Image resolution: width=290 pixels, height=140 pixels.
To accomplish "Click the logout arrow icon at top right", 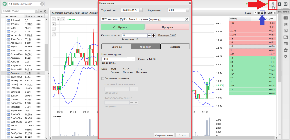I will tap(285, 4).
